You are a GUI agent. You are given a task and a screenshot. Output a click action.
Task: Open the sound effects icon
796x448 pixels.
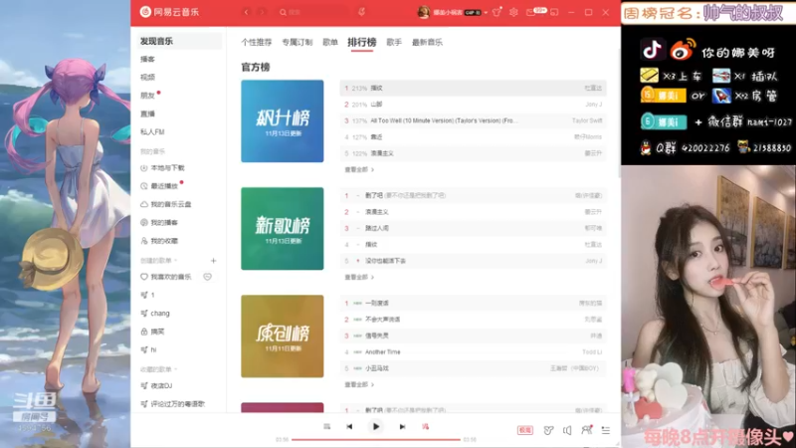coord(548,430)
